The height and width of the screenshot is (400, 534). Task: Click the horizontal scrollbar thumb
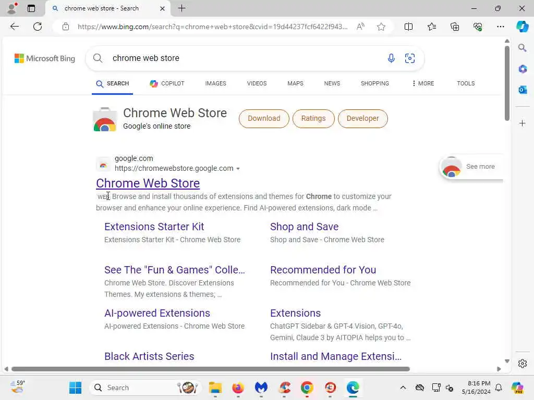coord(211,369)
